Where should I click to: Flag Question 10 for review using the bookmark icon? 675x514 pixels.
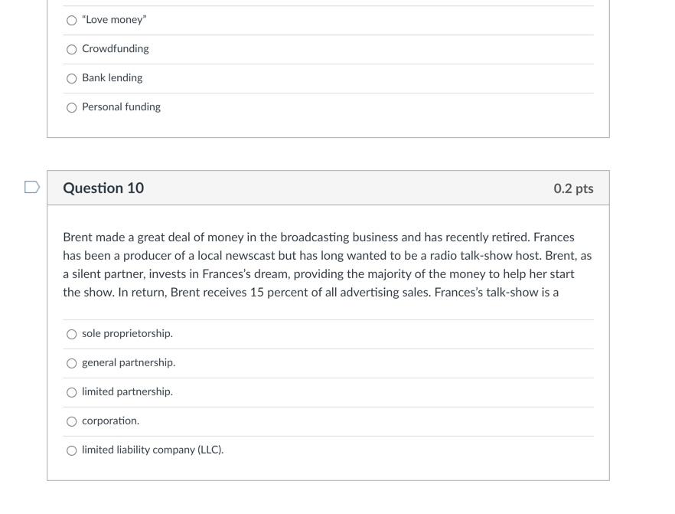pos(31,185)
